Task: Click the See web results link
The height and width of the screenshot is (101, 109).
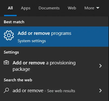Action: coord(61,91)
